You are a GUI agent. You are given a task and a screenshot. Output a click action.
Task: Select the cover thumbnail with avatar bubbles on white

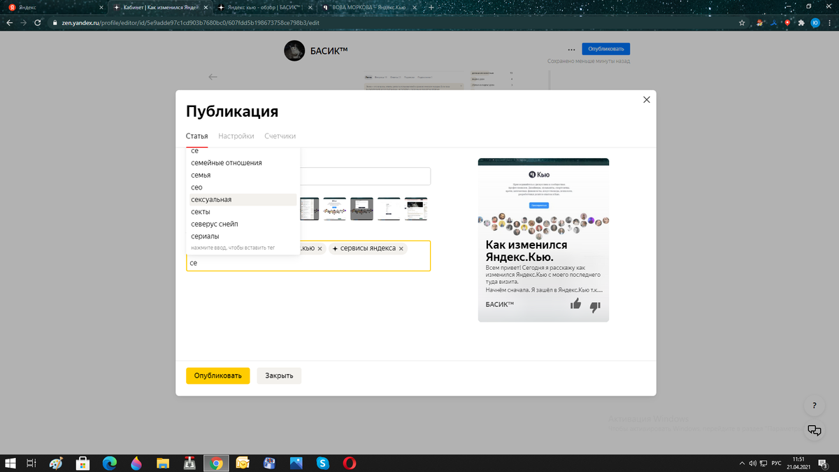click(334, 209)
